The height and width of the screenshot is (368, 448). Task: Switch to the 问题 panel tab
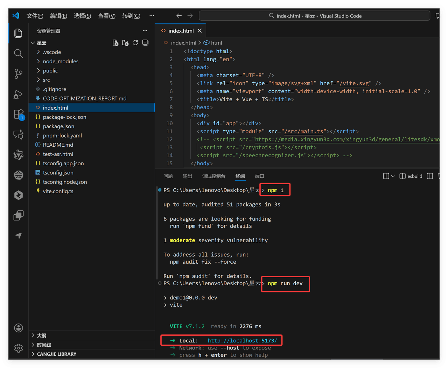click(x=168, y=176)
